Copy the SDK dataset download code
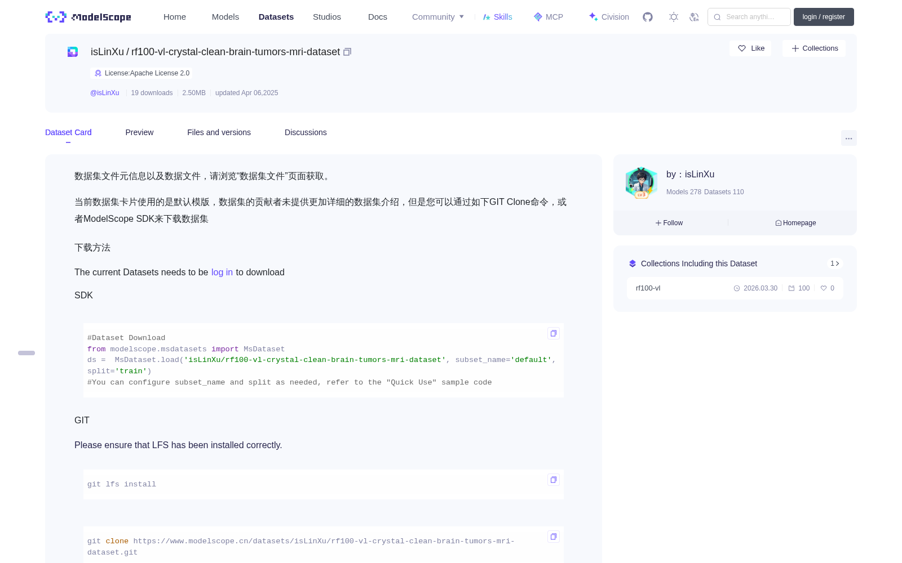902x563 pixels. point(554,333)
